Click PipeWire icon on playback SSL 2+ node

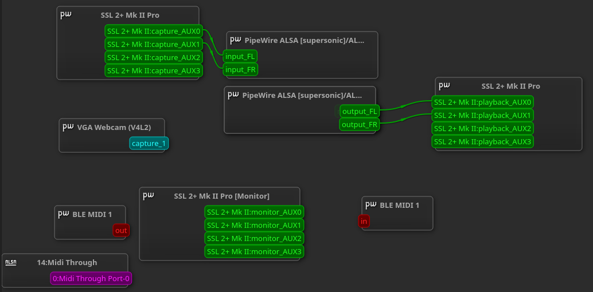click(444, 85)
